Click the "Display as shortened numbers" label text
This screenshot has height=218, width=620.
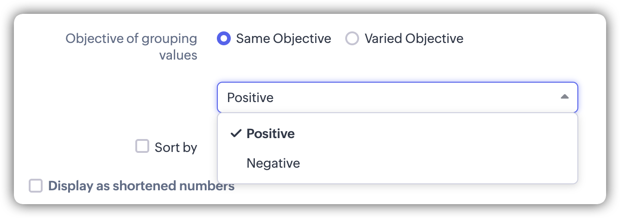pyautogui.click(x=141, y=186)
